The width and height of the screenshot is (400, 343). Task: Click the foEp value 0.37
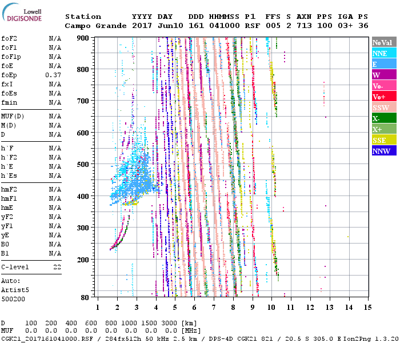pos(53,75)
